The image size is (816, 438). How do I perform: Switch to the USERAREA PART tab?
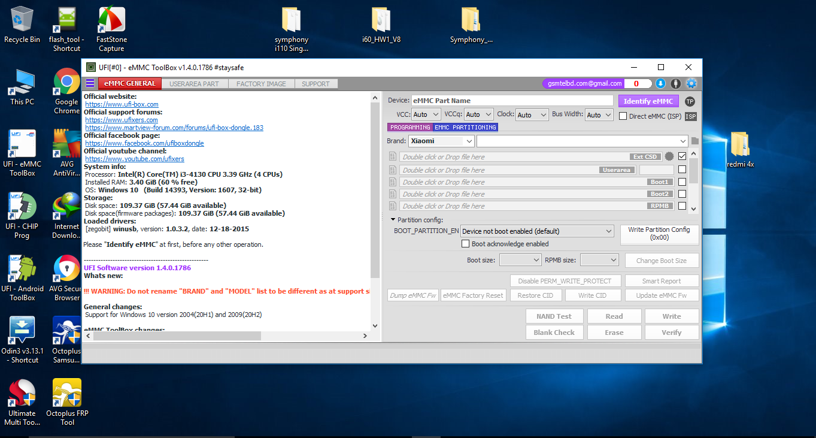[194, 84]
